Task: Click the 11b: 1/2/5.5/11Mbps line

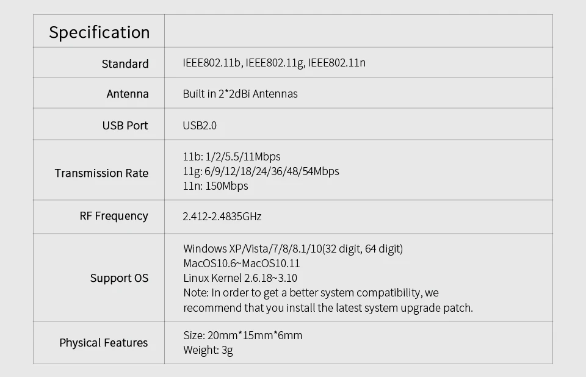Action: (x=231, y=157)
